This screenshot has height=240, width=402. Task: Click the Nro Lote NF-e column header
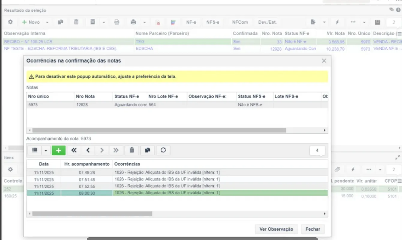pos(166,96)
